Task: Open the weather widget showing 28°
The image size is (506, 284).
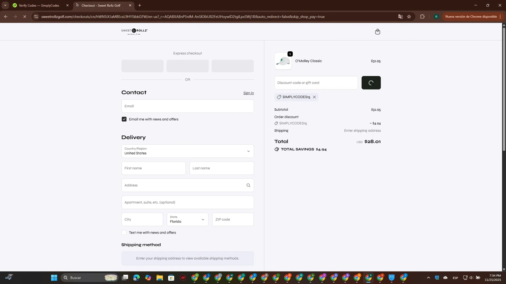Action: pyautogui.click(x=9, y=277)
